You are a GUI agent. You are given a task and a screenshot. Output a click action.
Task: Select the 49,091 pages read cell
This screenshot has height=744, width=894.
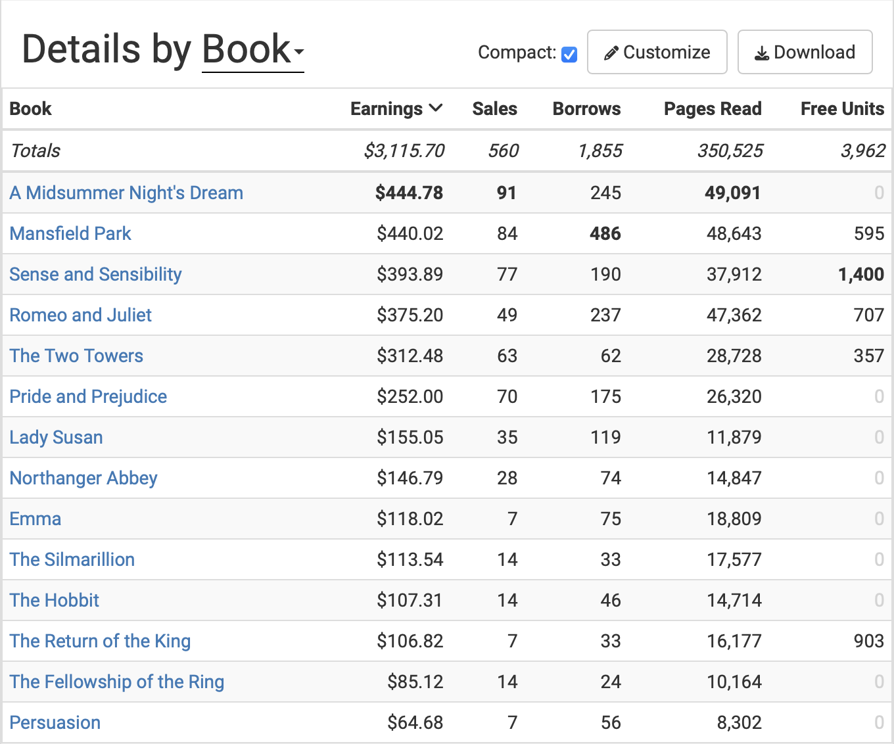(732, 193)
